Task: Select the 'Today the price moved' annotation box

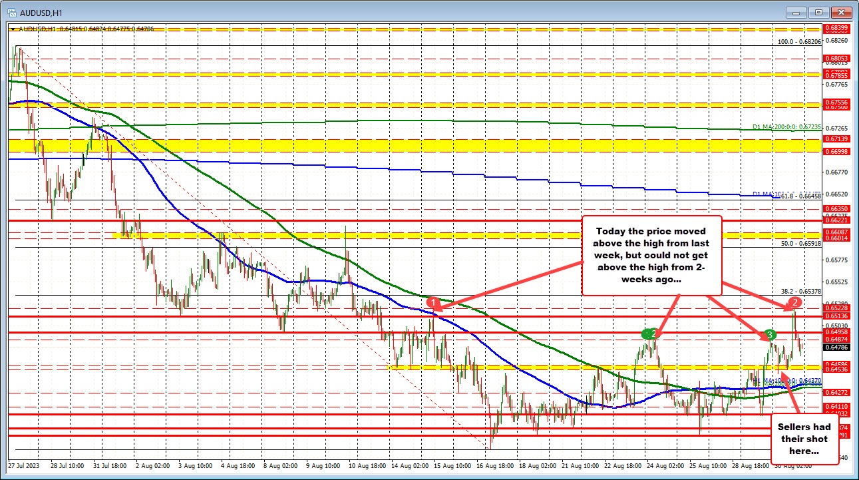Action: pyautogui.click(x=652, y=255)
